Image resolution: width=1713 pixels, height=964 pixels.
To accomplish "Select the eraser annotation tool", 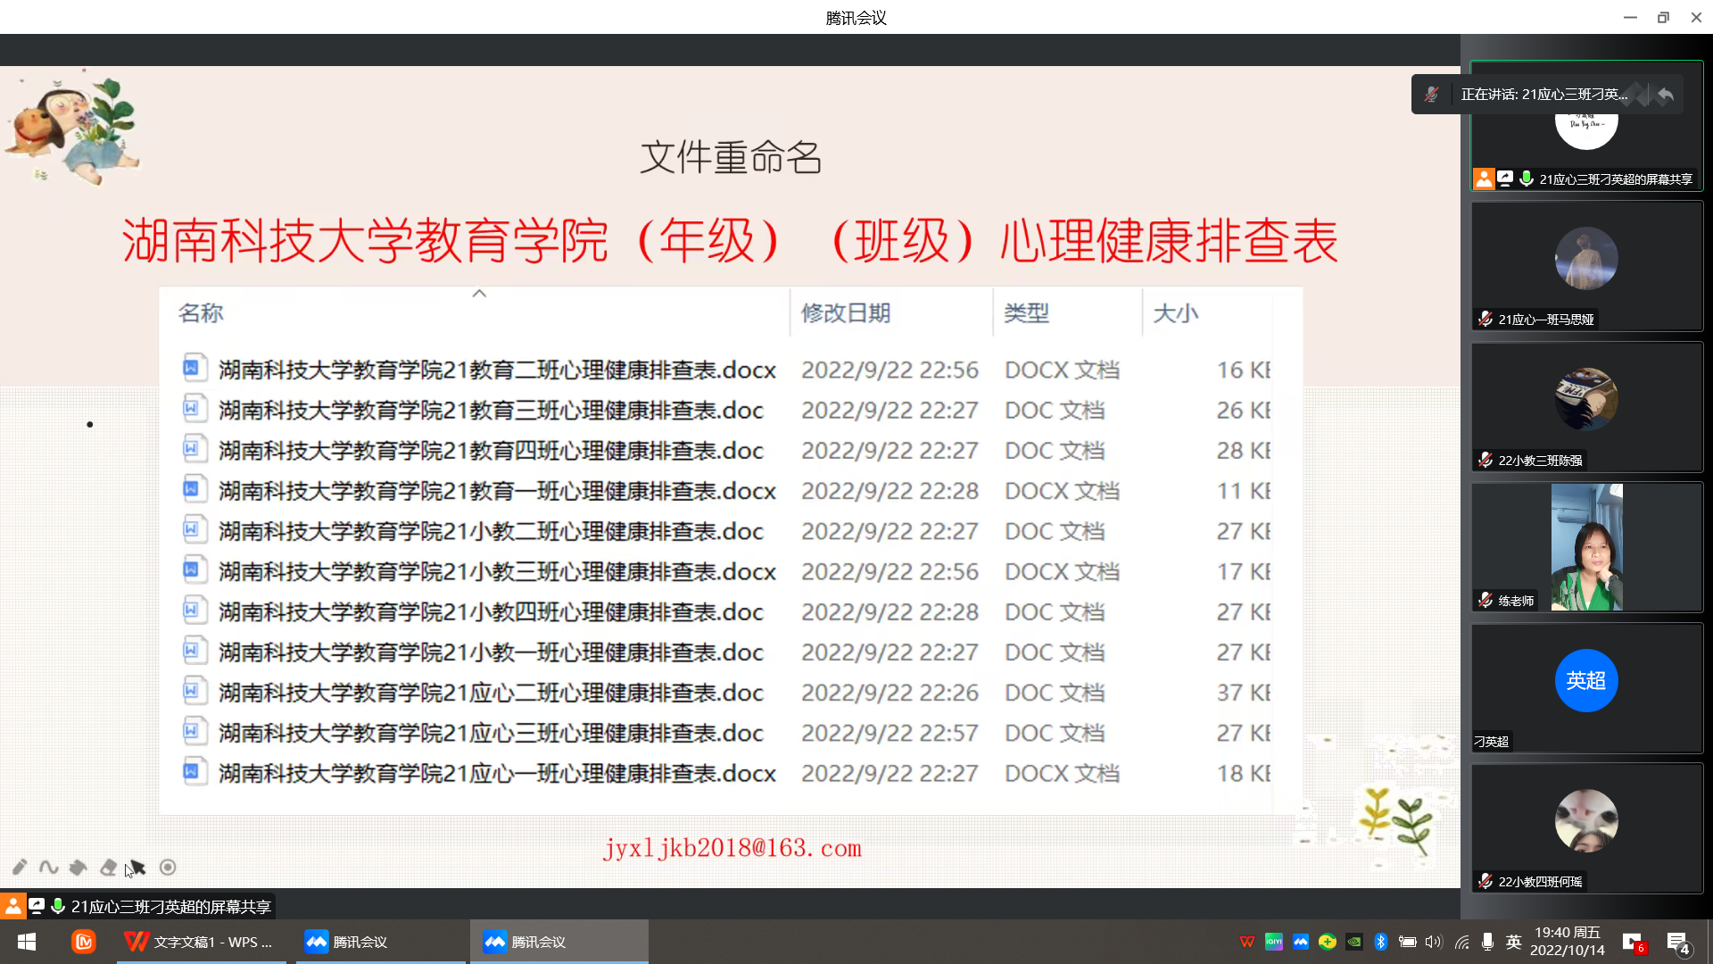I will click(108, 867).
